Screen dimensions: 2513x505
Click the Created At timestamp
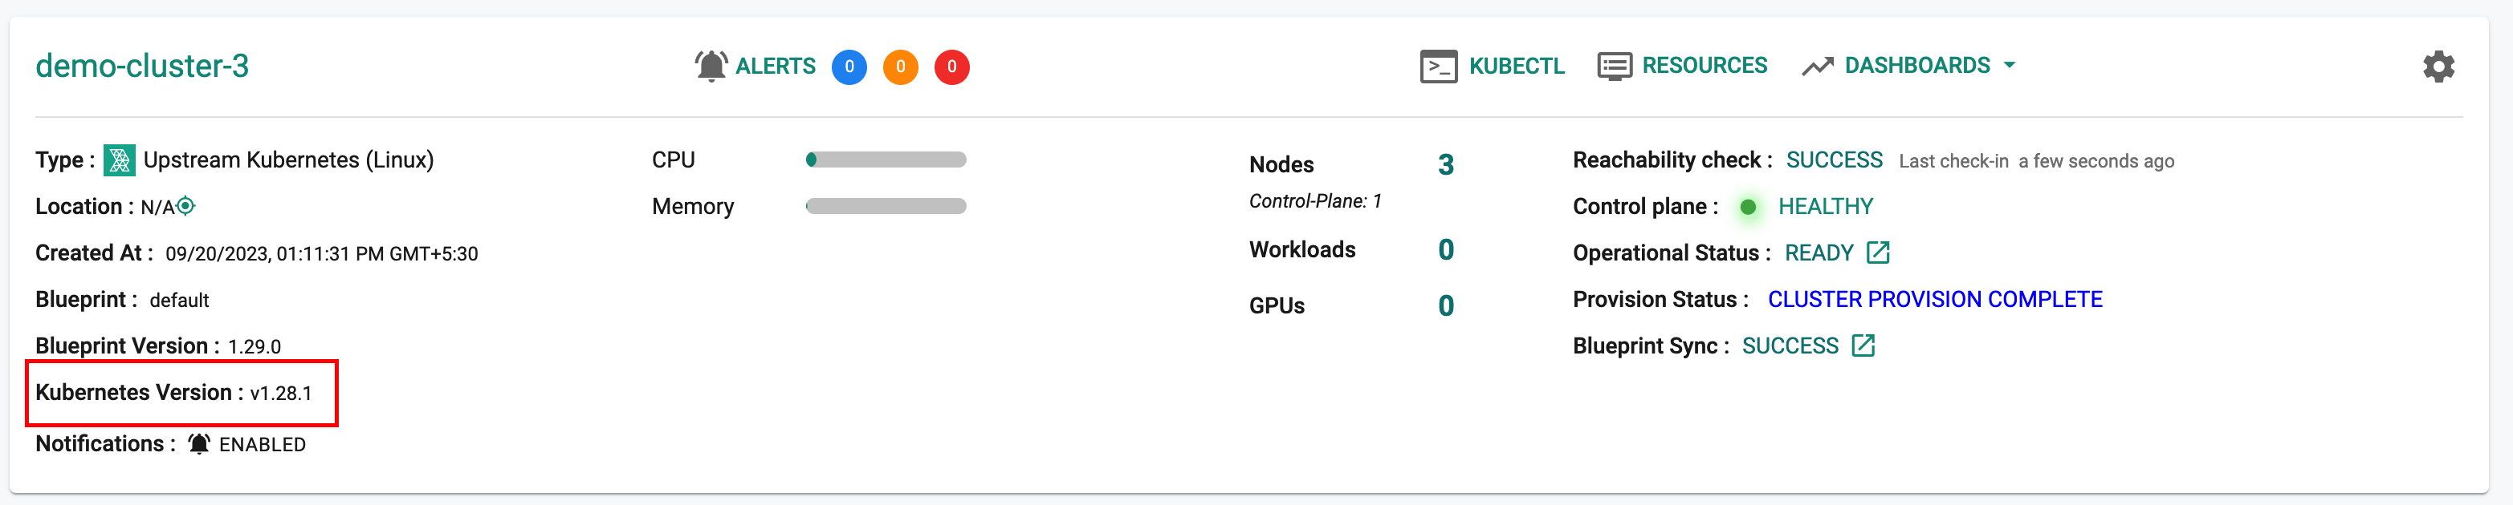322,254
